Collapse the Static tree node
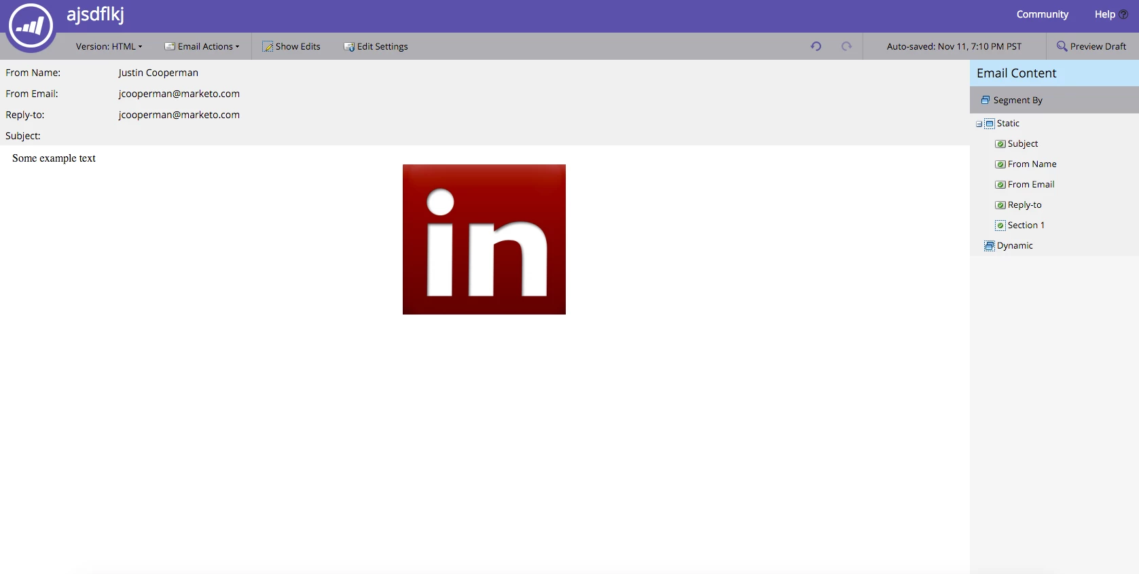 point(979,124)
